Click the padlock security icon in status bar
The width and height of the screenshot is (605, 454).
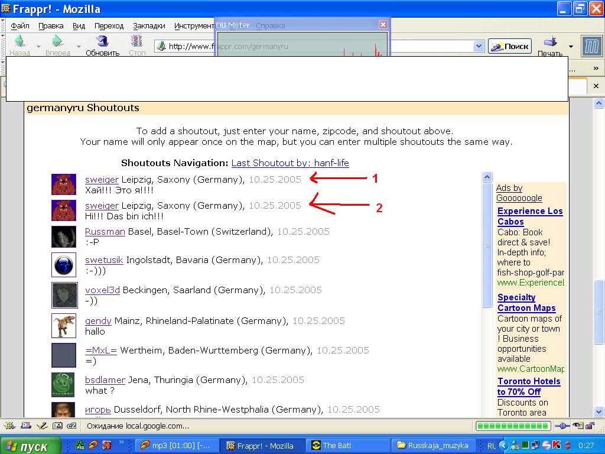coord(588,426)
